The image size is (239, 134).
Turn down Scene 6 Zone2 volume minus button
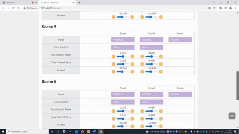[114, 126]
